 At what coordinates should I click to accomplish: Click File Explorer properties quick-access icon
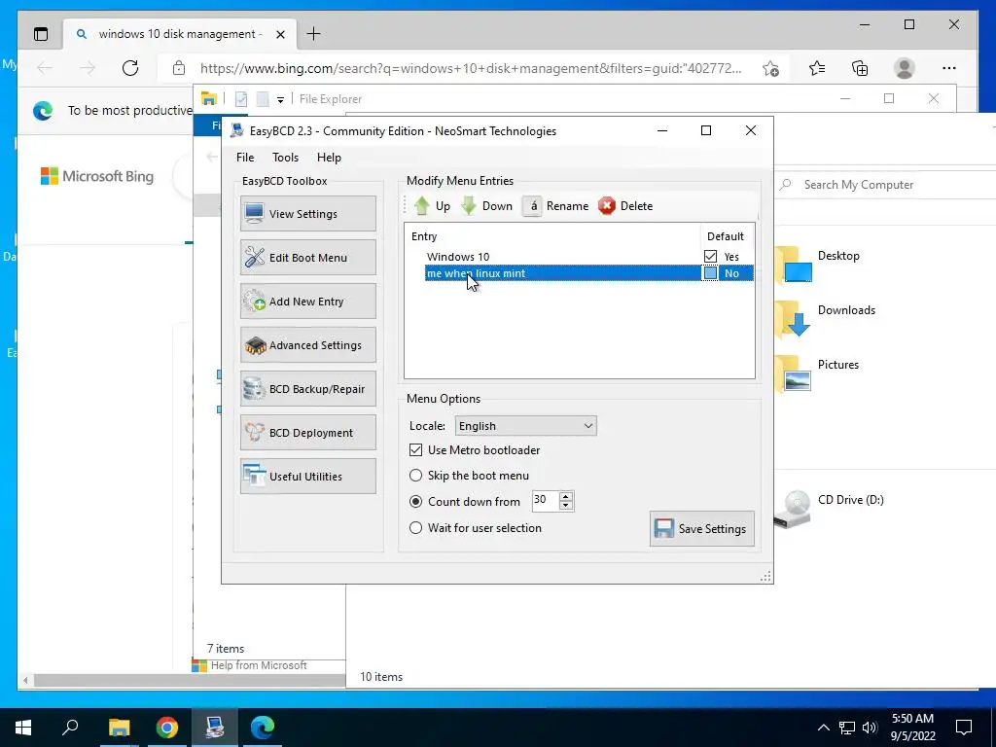tap(241, 99)
